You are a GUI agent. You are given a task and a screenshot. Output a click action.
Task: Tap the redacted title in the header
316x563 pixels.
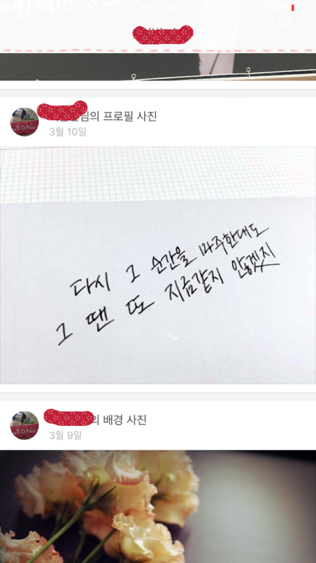(x=163, y=35)
